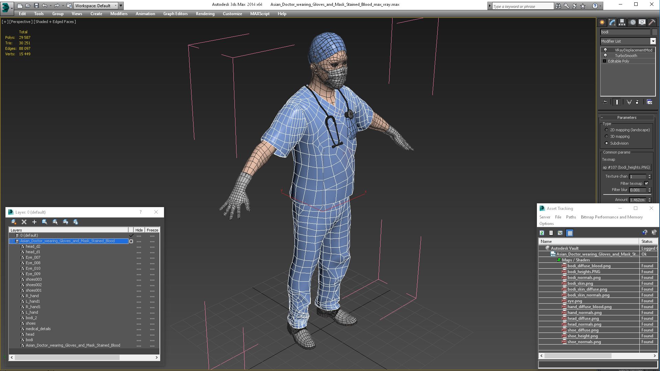Open the Motion command panel tab
The width and height of the screenshot is (660, 371).
pyautogui.click(x=632, y=22)
